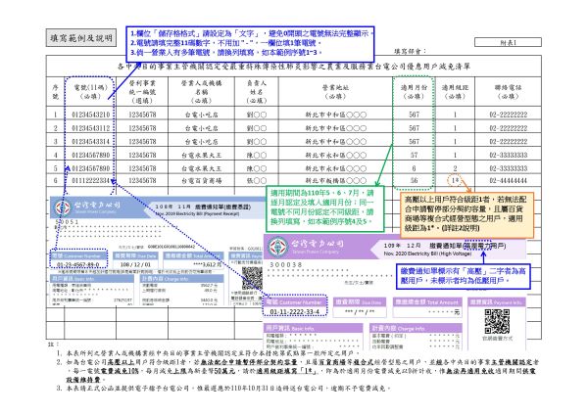Click the 填寫部會 field label

click(410, 51)
